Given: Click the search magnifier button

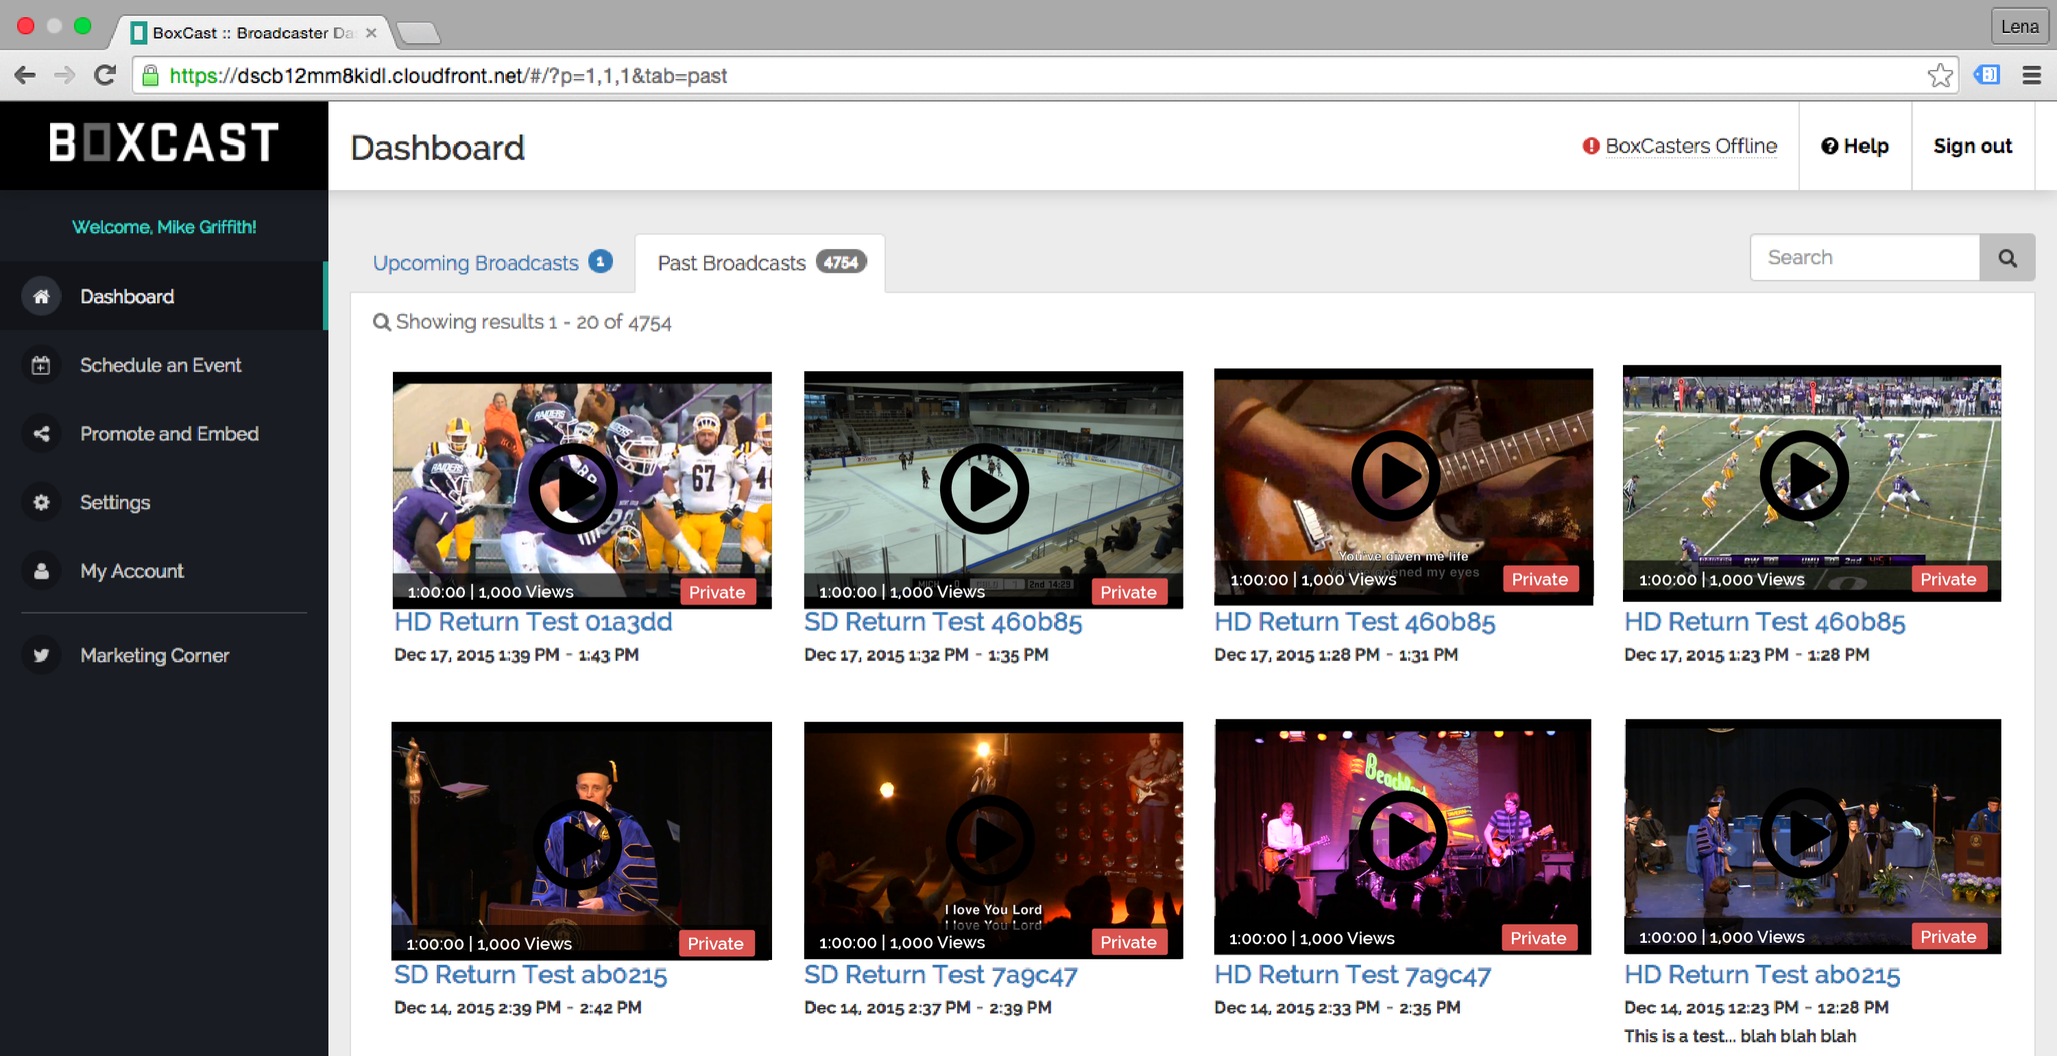Looking at the screenshot, I should [x=2007, y=258].
